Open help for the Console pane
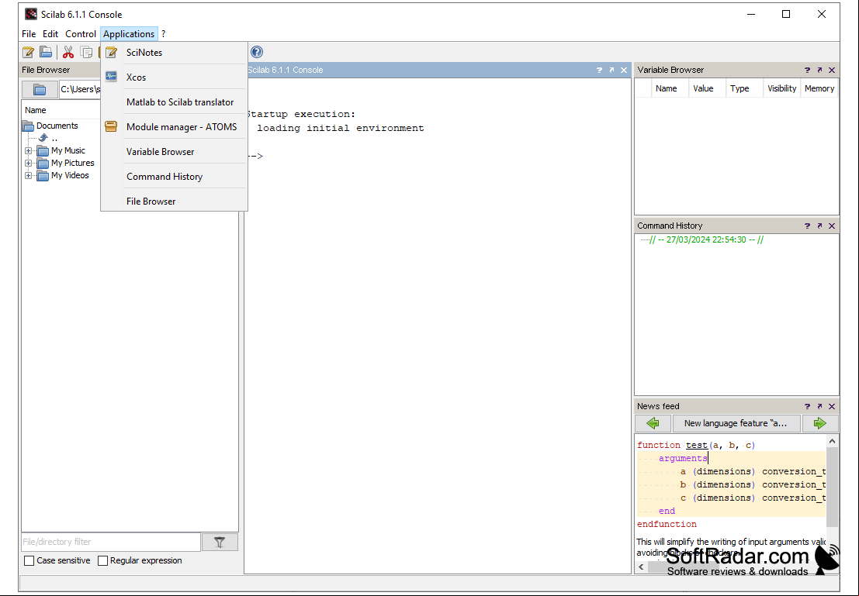 599,70
